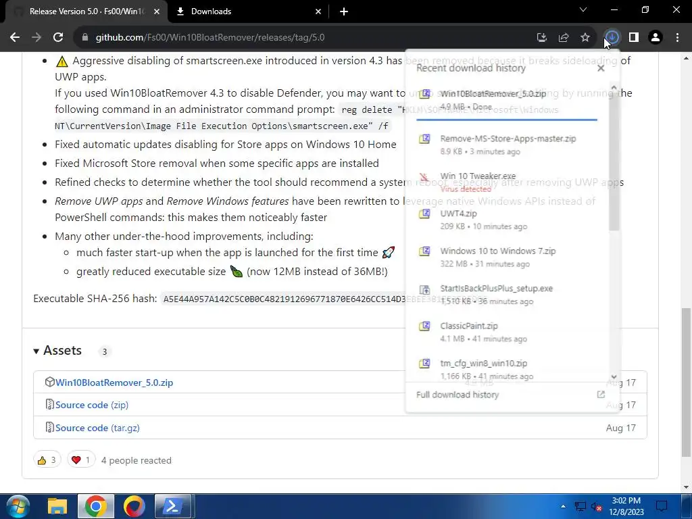Screen dimensions: 692x519
Task: Click the taskbar clock showing 3:02 PM
Action: click(x=626, y=506)
